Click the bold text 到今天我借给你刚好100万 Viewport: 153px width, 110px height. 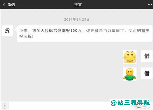[57, 31]
